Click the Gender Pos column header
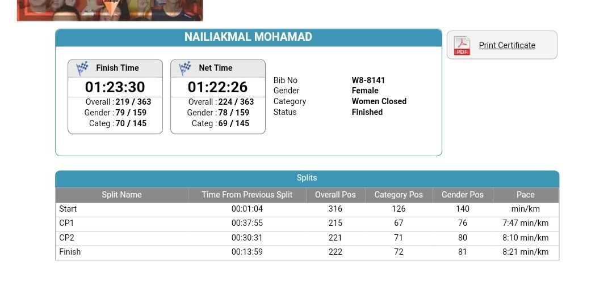 (x=463, y=195)
